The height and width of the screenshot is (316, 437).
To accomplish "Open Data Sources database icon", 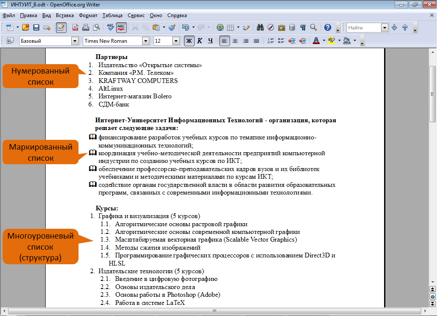I will tap(292, 27).
